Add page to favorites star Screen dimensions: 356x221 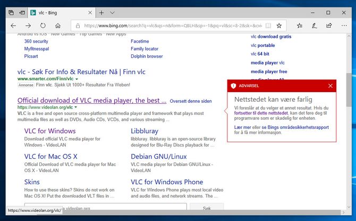[x=279, y=26]
